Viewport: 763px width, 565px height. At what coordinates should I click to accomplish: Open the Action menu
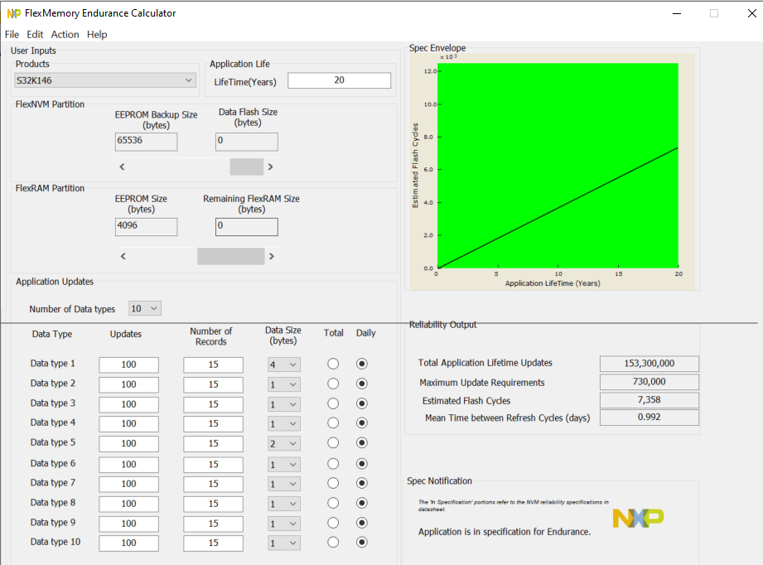65,34
